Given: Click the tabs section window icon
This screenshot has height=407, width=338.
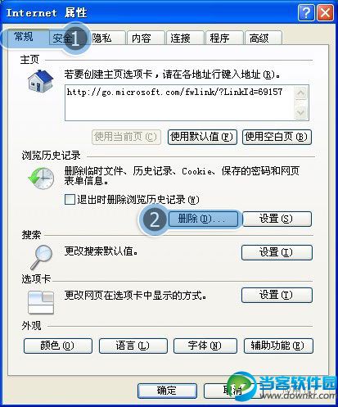Looking at the screenshot, I should pos(41,302).
